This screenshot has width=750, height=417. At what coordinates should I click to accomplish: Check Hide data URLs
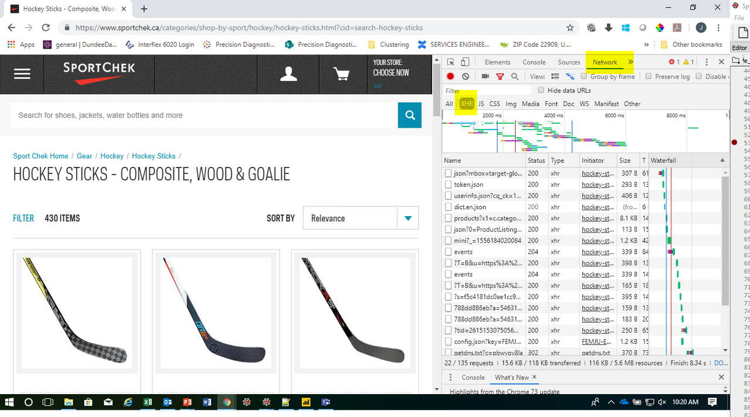[x=541, y=90]
